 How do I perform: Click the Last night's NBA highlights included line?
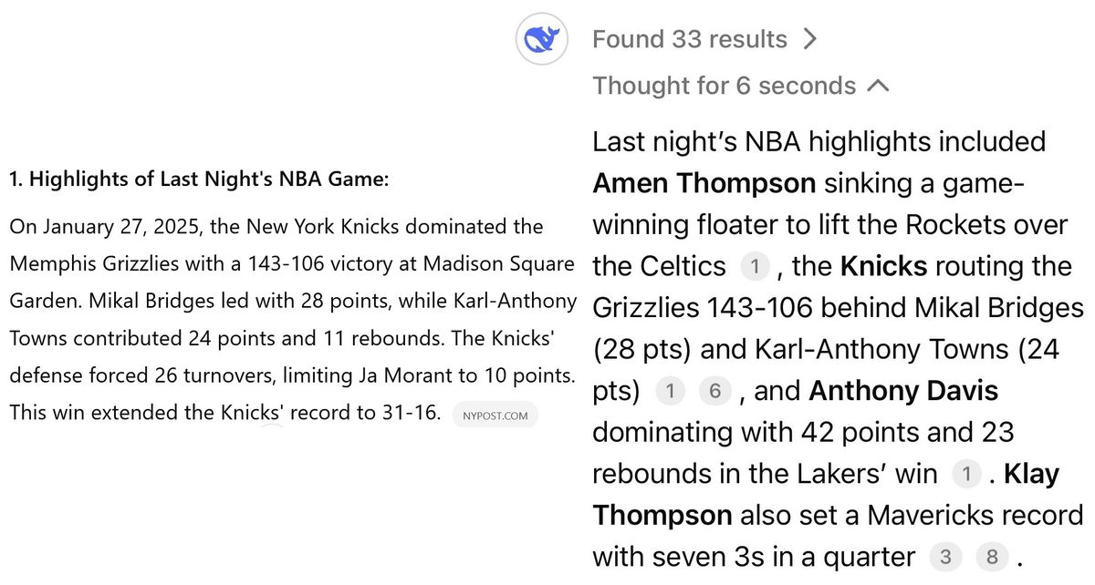[819, 141]
